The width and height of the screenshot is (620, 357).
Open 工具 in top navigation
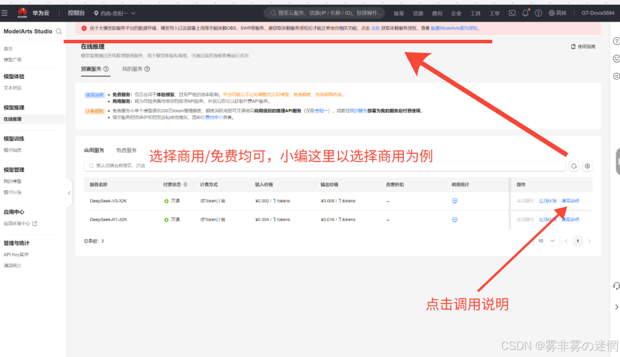pyautogui.click(x=475, y=14)
